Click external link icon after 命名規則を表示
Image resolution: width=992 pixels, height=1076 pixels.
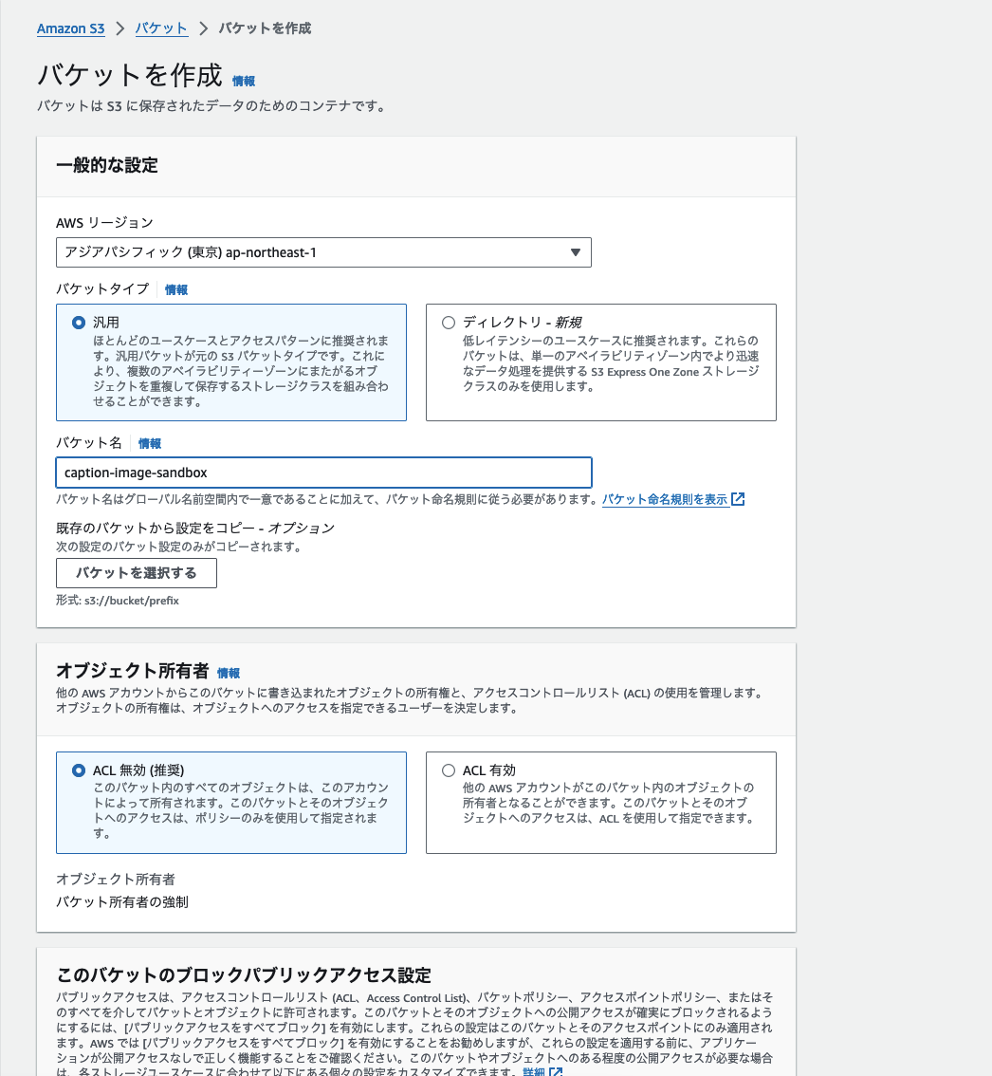738,499
